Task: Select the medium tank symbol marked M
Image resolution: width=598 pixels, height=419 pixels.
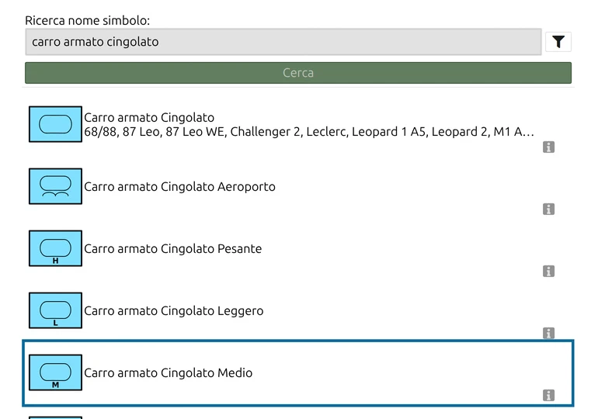Action: (x=56, y=372)
